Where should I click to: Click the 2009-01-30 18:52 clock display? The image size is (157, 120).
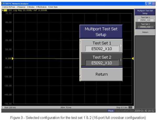(144, 111)
